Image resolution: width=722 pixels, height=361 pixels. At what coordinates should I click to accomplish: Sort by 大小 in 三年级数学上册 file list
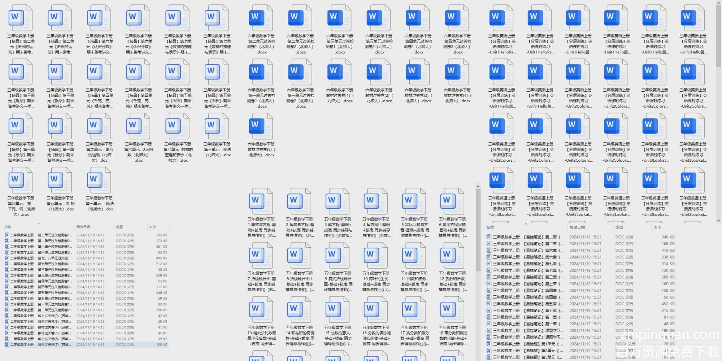(x=657, y=227)
